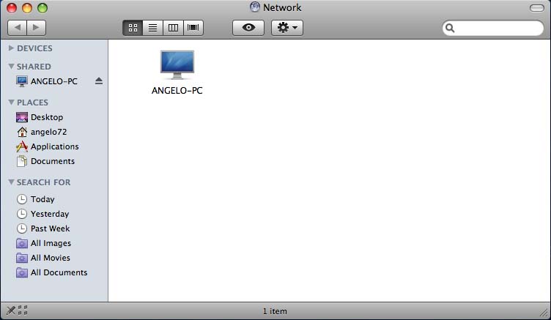
Task: Close the Network window
Action: [x=12, y=8]
